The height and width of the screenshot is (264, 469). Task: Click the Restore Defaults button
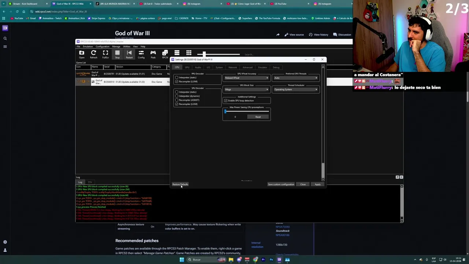pyautogui.click(x=180, y=184)
